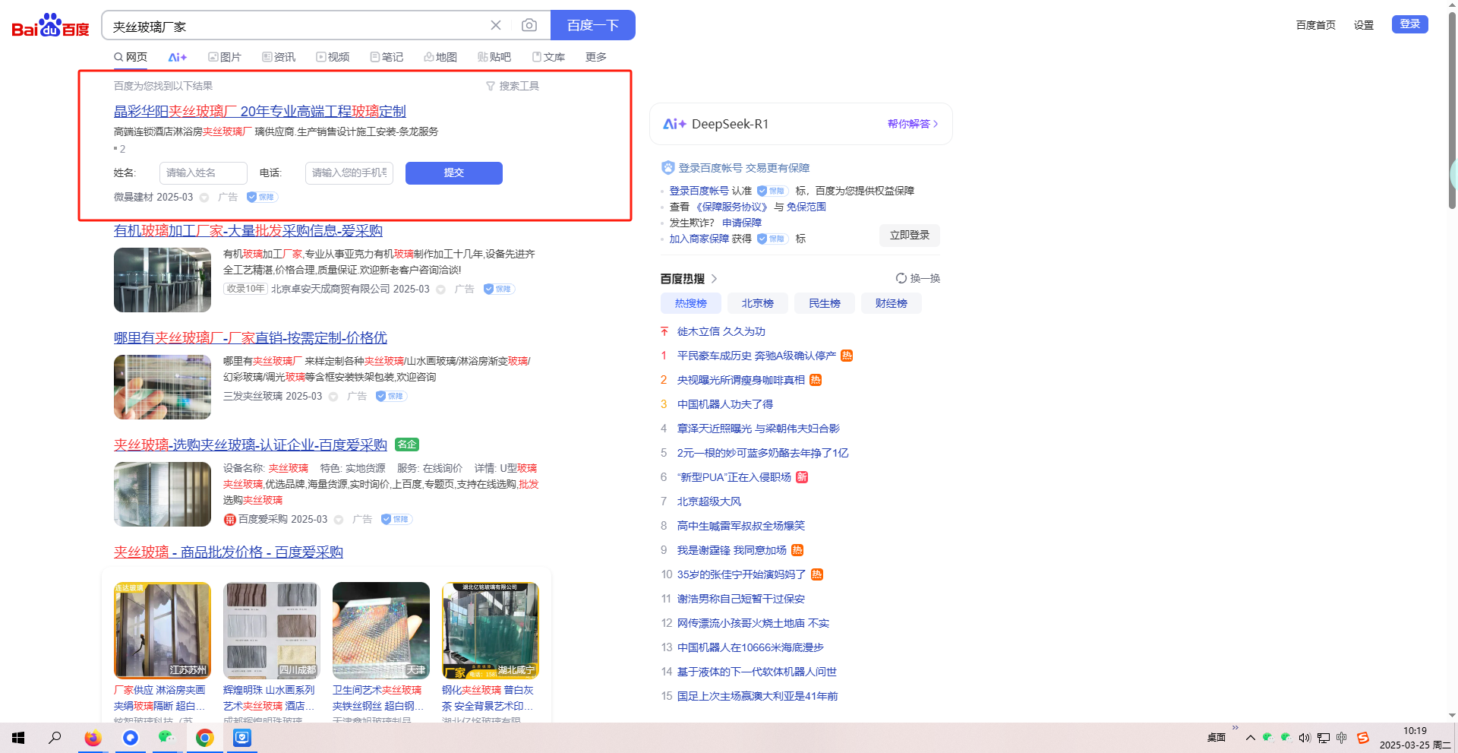Open the 设置 link at top right
The width and height of the screenshot is (1458, 753).
click(x=1364, y=25)
